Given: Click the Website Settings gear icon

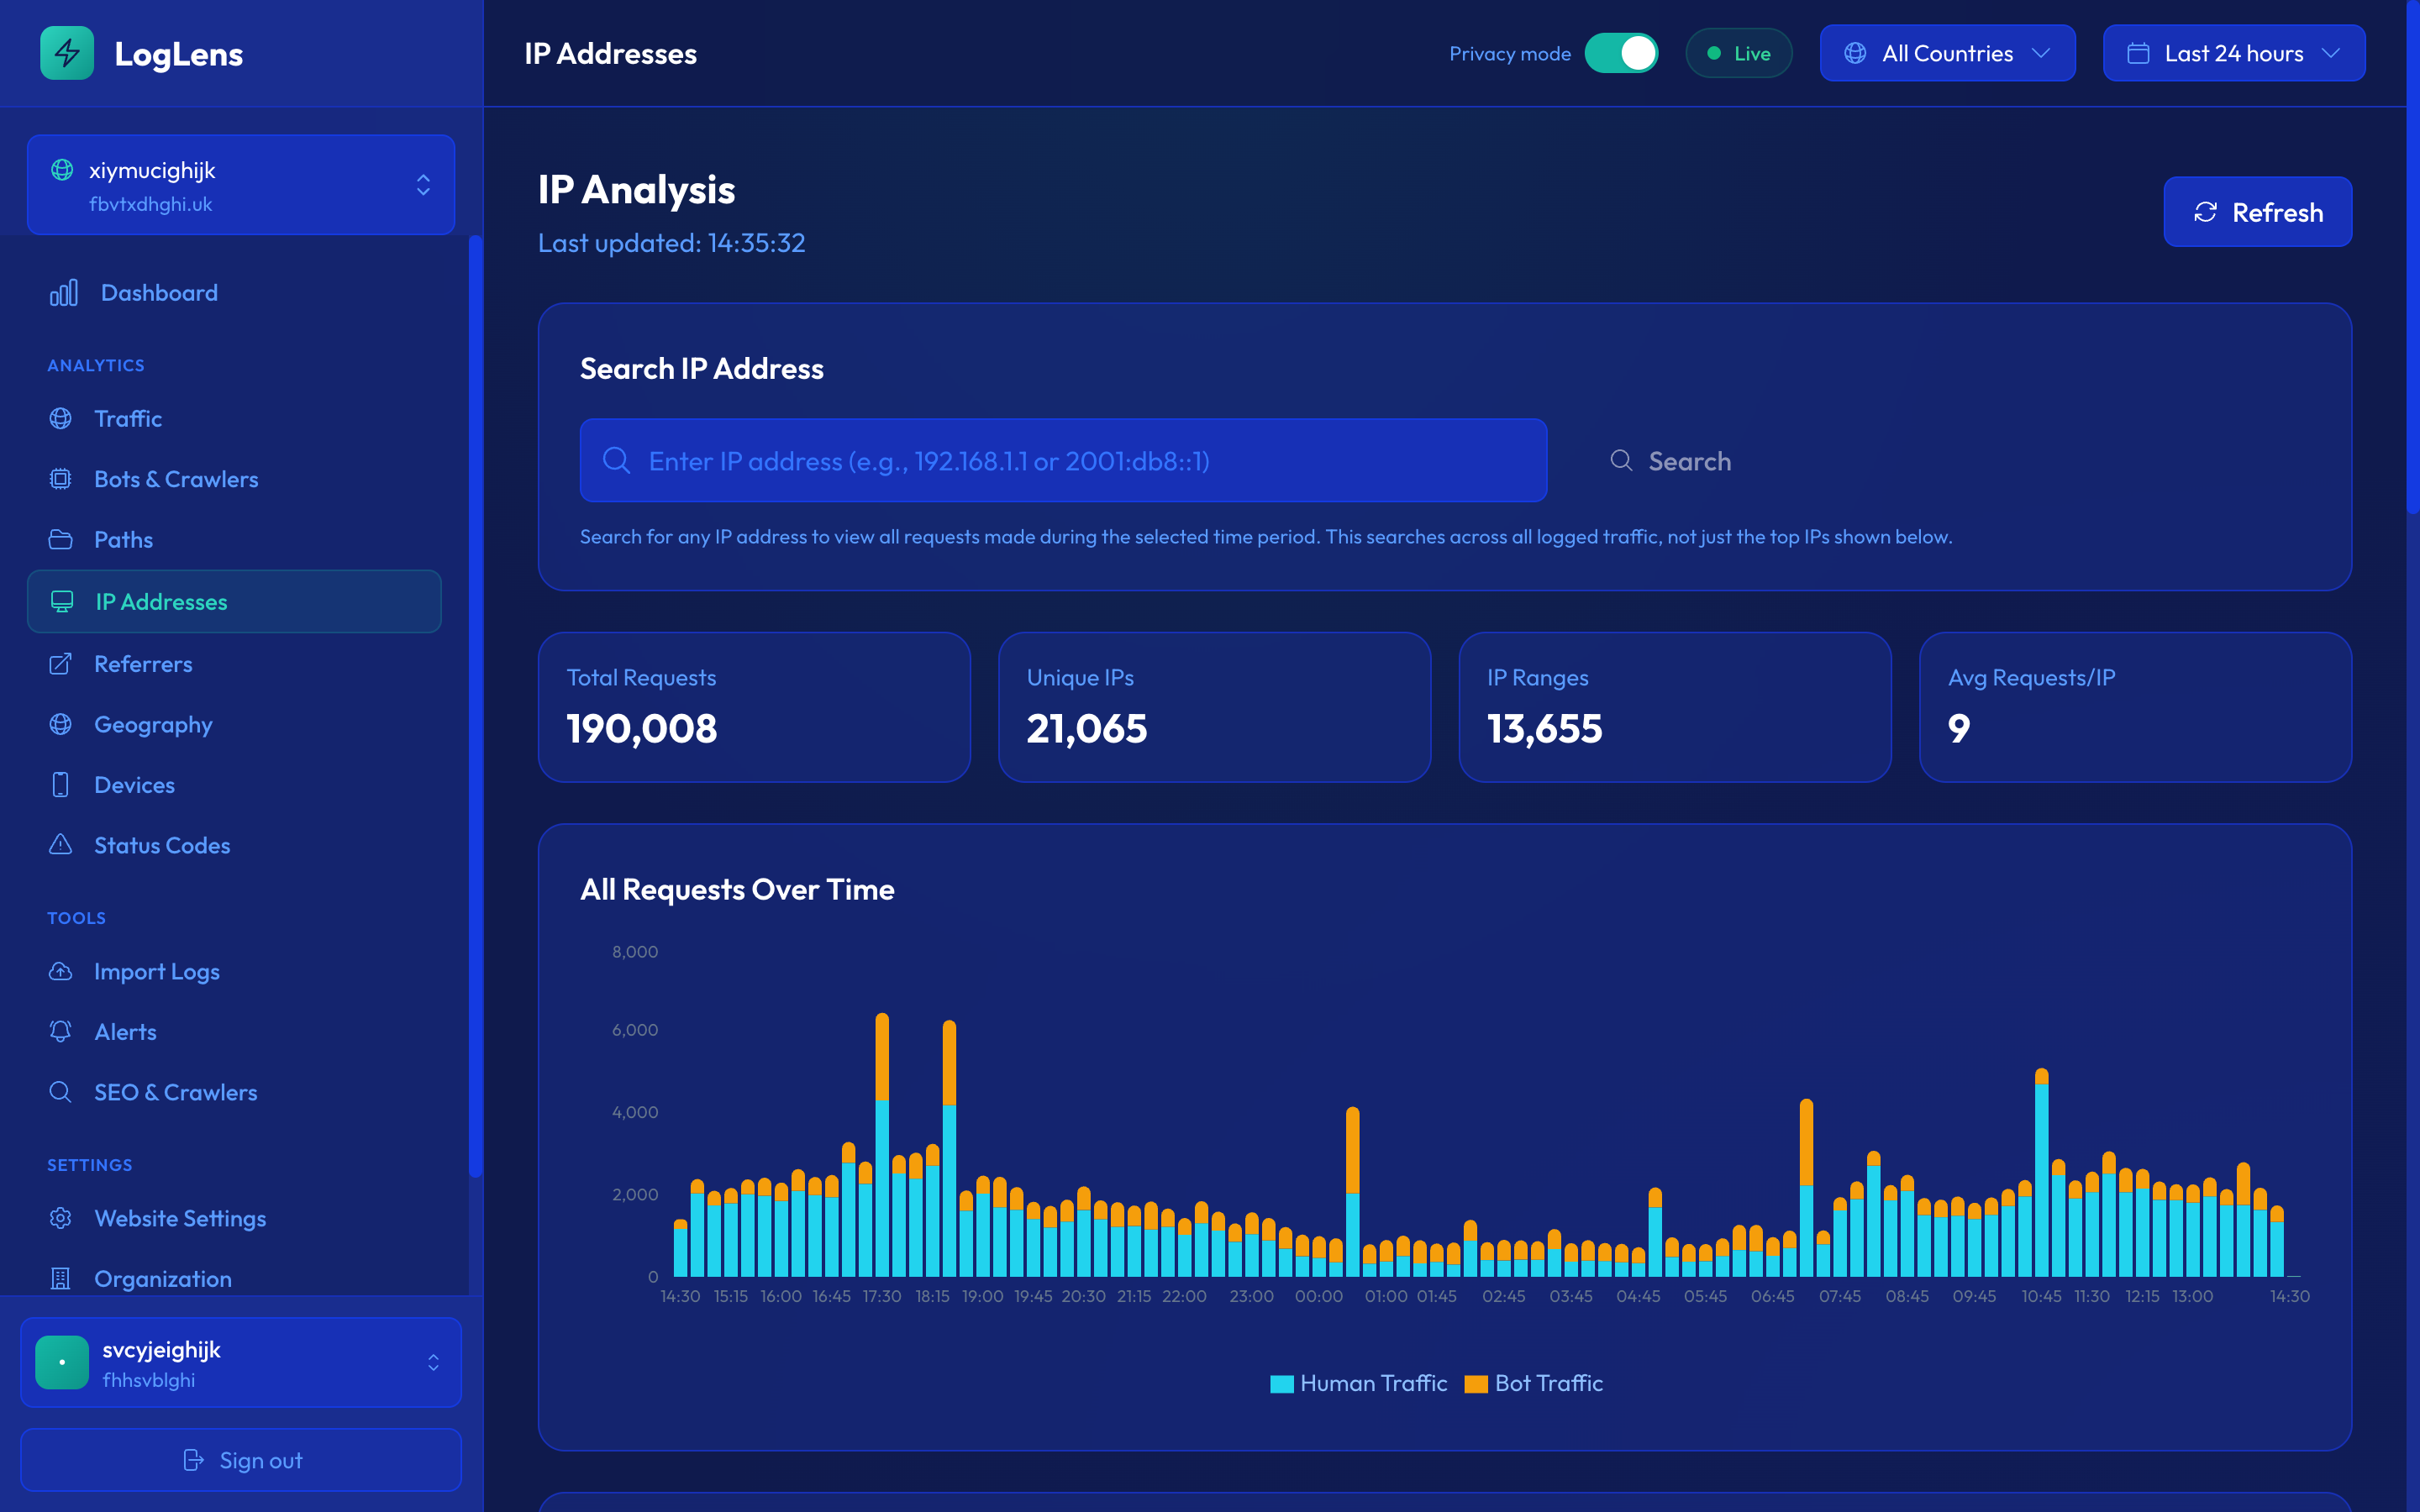Looking at the screenshot, I should tap(60, 1218).
